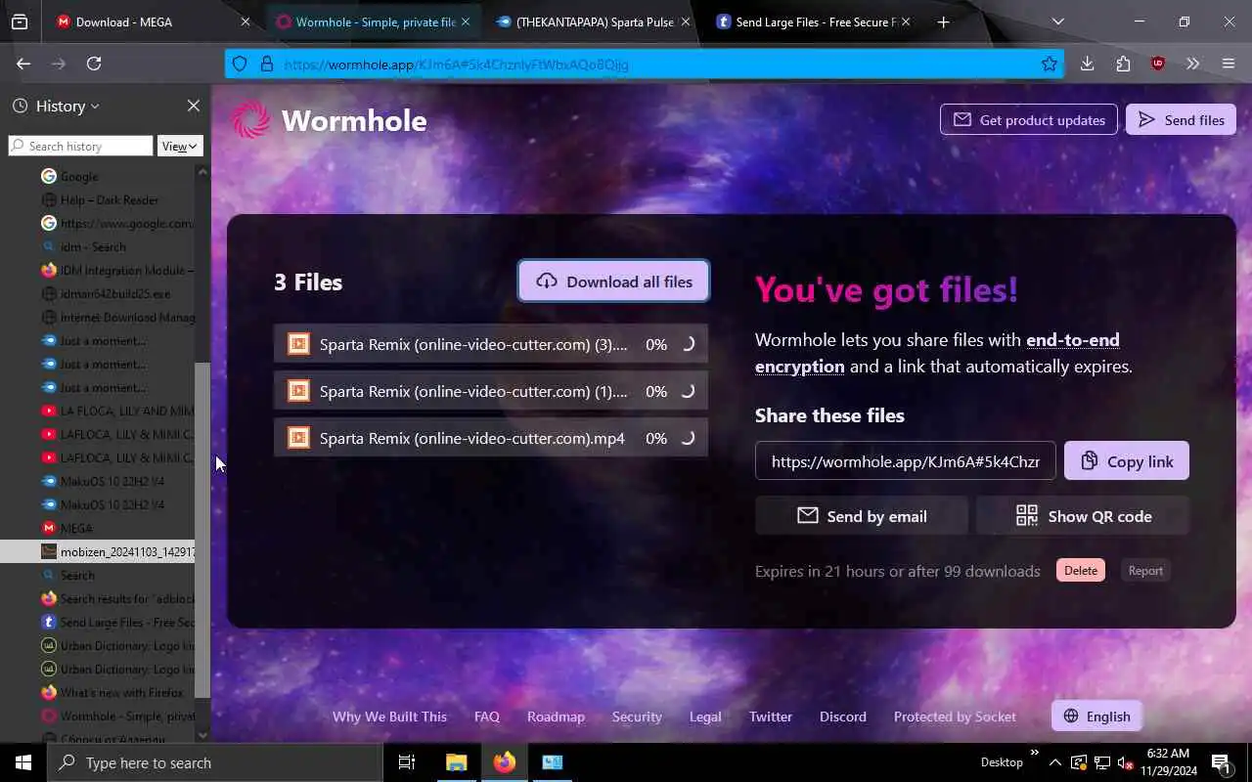Open Protected by Socket link
The image size is (1252, 782).
coord(955,717)
